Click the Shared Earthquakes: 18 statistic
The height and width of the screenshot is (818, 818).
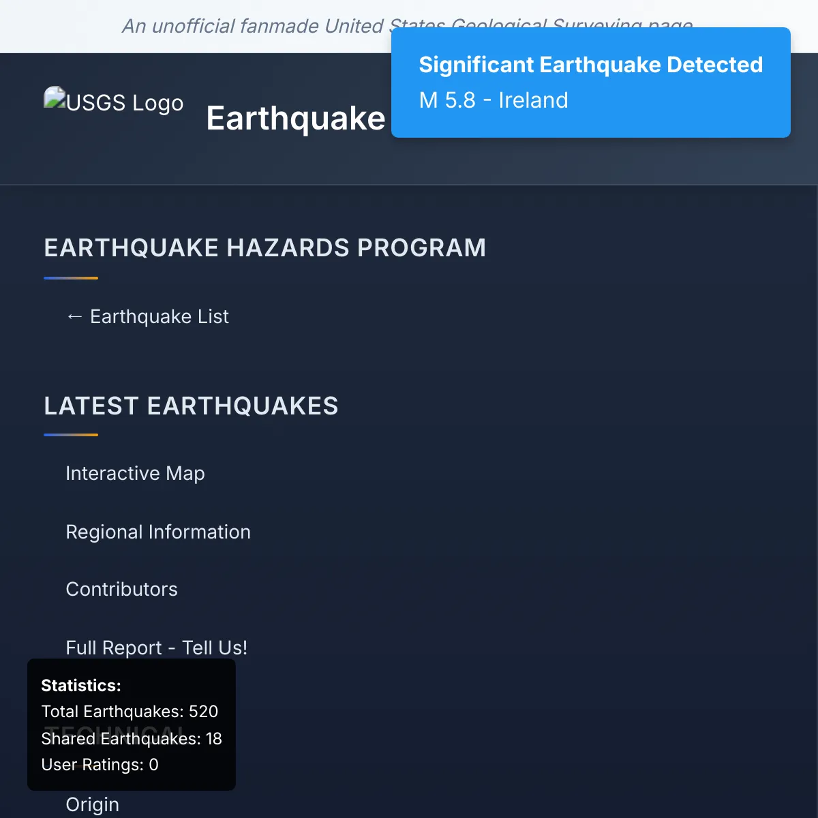coord(132,738)
